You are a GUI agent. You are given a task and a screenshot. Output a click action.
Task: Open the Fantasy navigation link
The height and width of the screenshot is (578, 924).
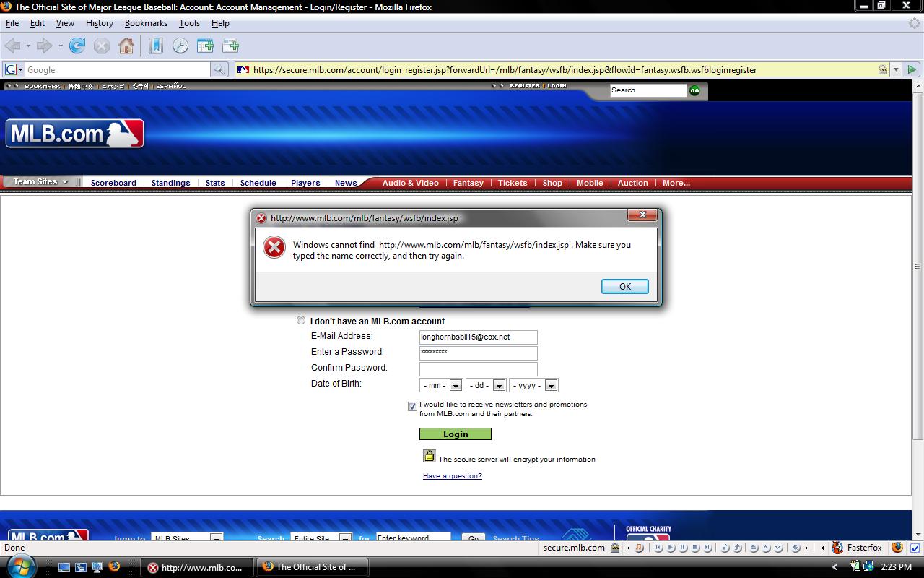click(468, 183)
